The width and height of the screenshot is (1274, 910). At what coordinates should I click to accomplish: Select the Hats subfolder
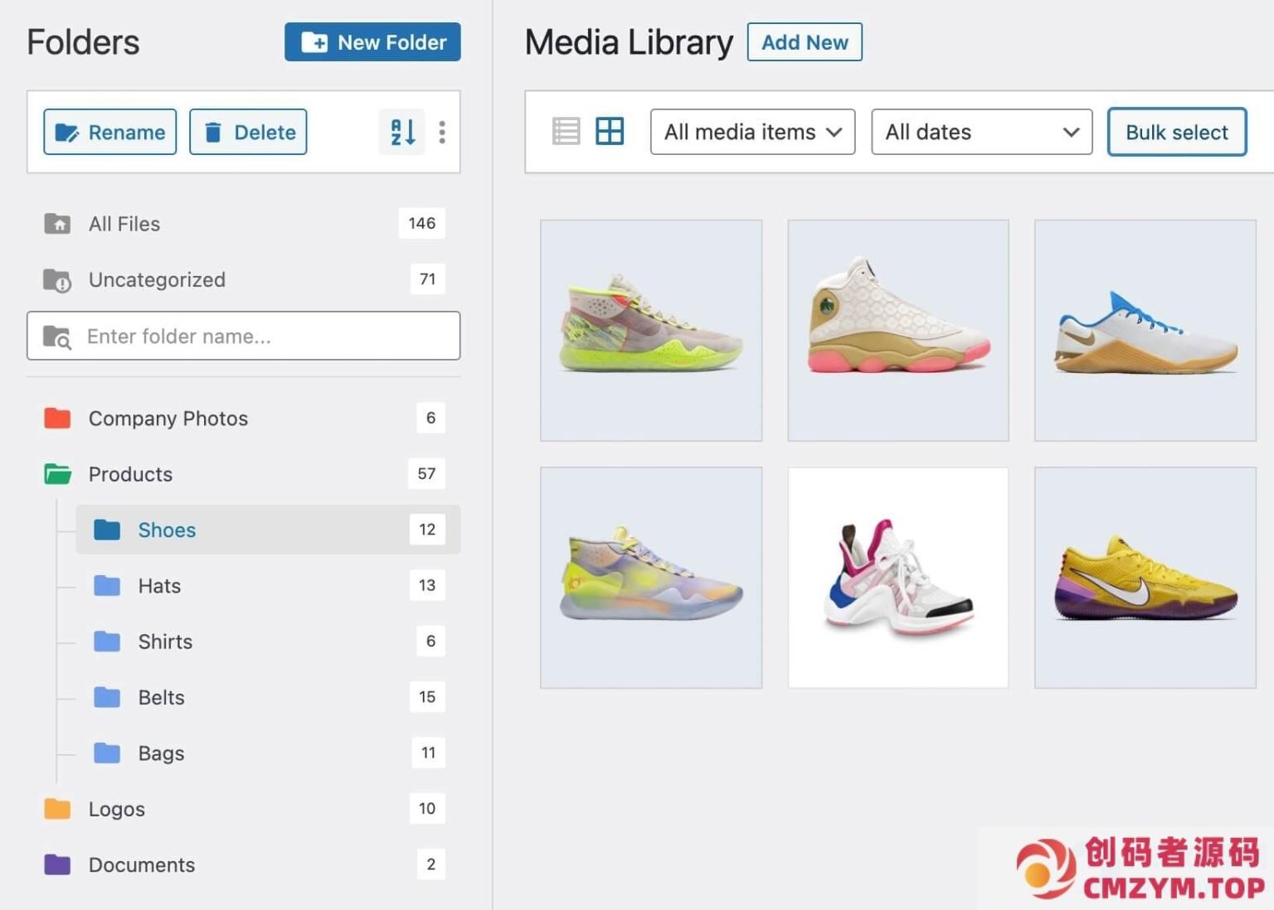coord(159,586)
